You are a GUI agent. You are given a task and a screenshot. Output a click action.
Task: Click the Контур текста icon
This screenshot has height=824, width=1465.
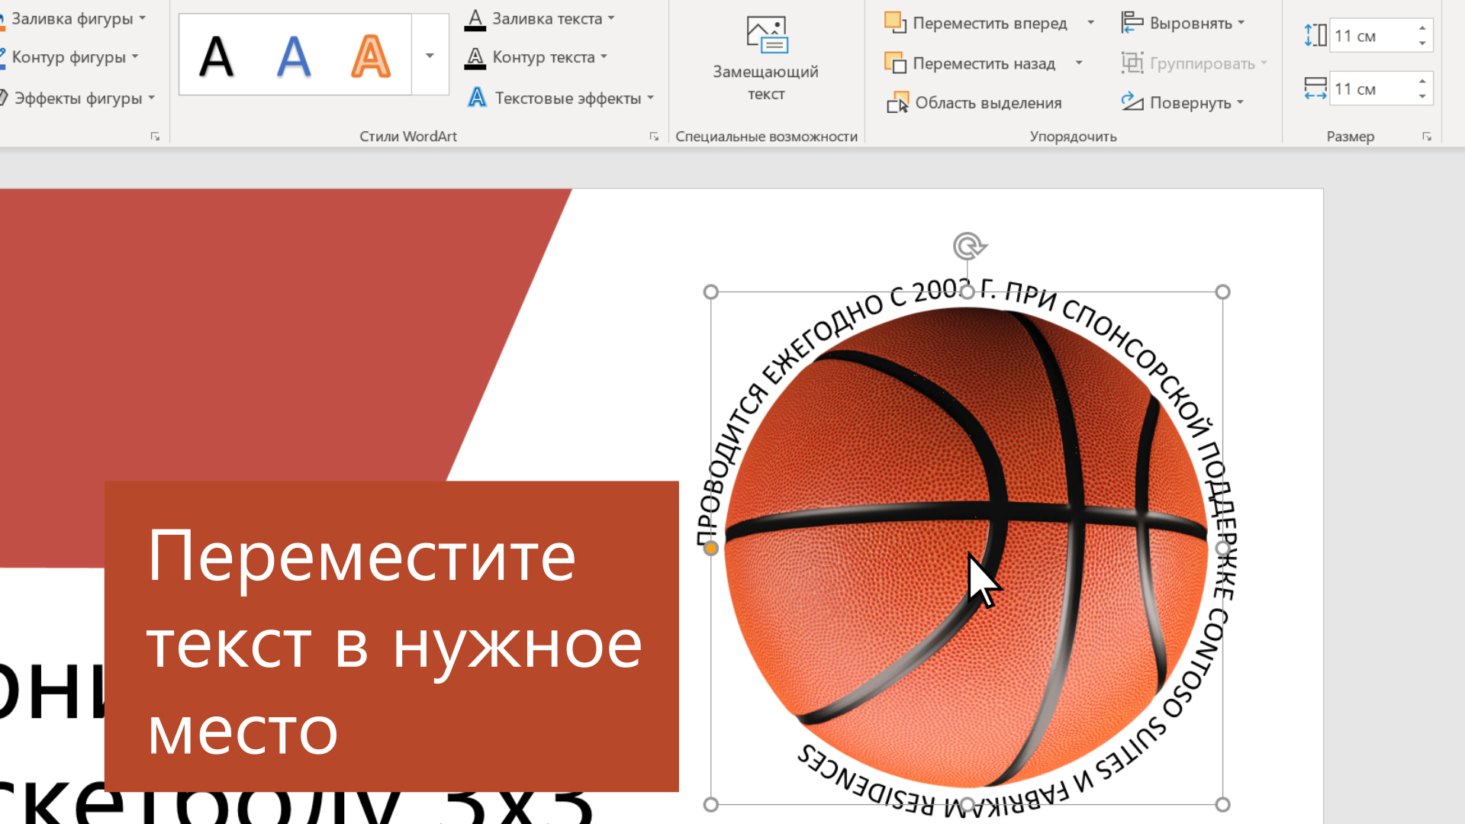475,57
